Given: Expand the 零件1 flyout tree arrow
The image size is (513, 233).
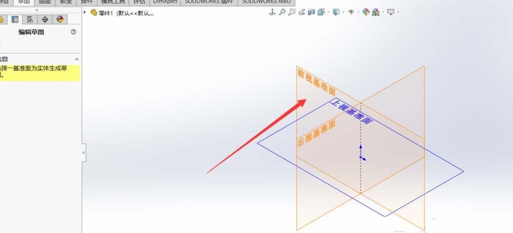Looking at the screenshot, I should click(x=85, y=12).
